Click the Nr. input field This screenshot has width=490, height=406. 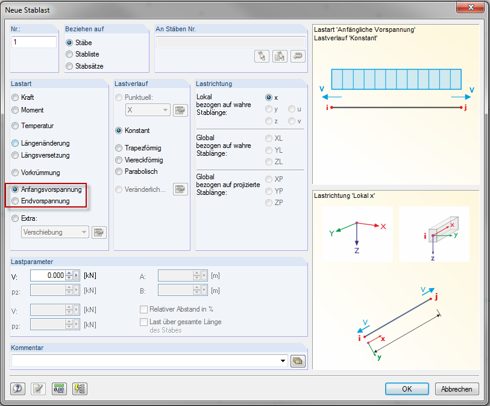(34, 42)
